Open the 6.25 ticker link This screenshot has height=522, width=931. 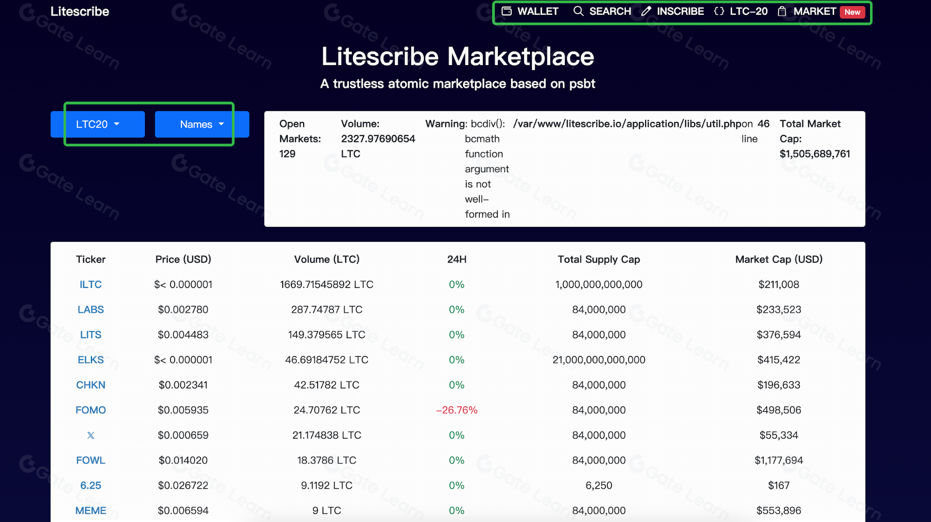[90, 485]
